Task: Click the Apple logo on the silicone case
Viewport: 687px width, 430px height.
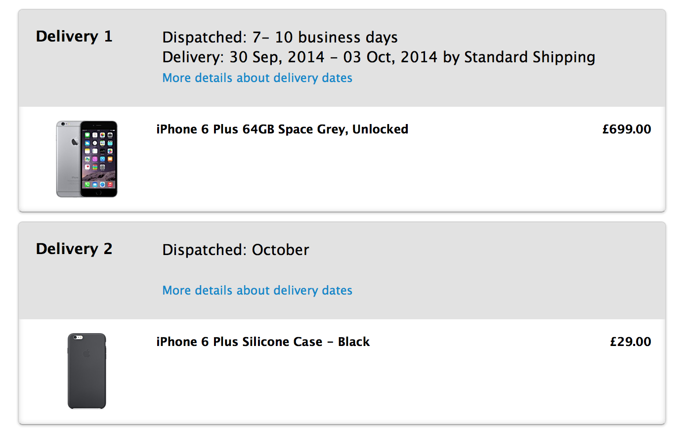Action: [x=87, y=353]
